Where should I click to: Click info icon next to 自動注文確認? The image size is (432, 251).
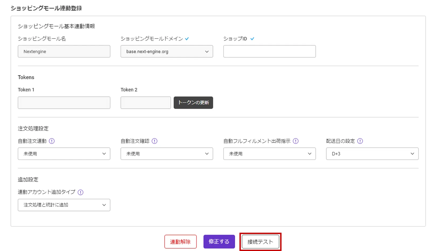[x=155, y=141]
